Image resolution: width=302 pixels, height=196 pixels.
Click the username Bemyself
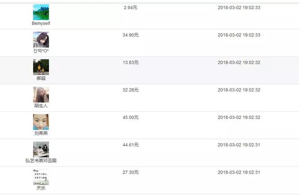pos(41,23)
